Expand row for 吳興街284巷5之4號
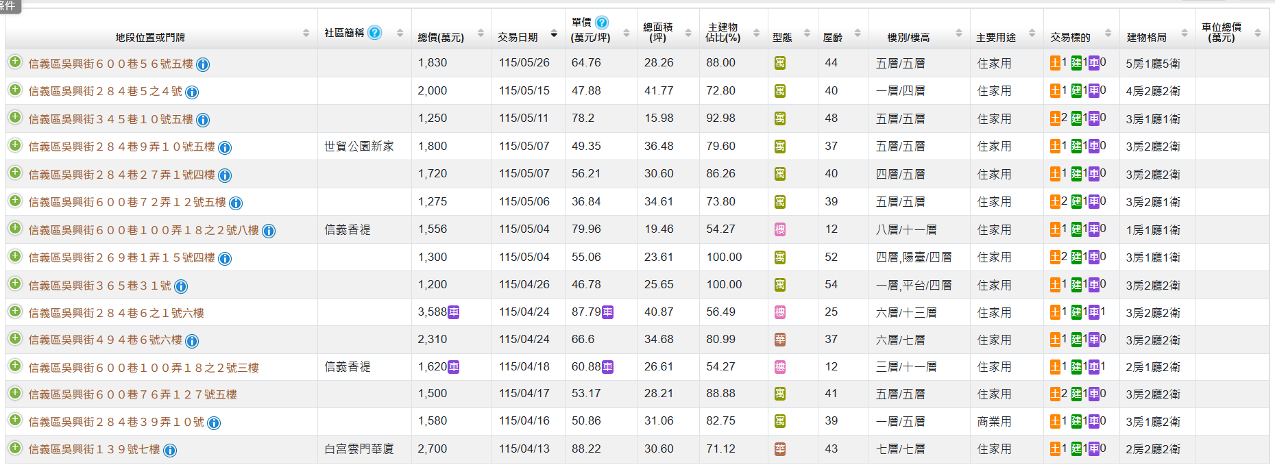This screenshot has width=1275, height=467. point(15,90)
